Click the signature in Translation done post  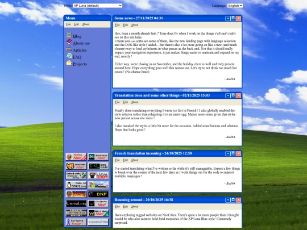230,137
